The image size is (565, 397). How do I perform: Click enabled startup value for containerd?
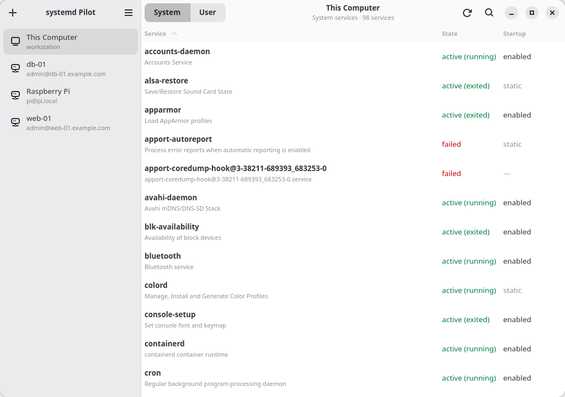click(516, 348)
